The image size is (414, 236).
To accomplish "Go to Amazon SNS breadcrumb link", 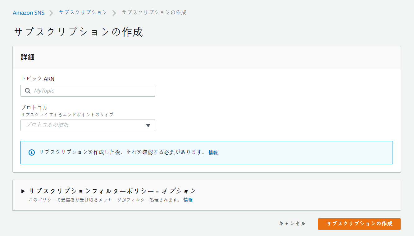I will 29,13.
